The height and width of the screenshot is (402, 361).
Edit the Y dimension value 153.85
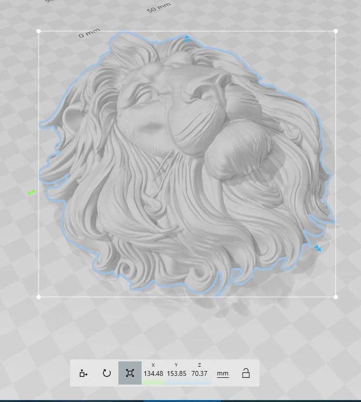click(x=176, y=373)
